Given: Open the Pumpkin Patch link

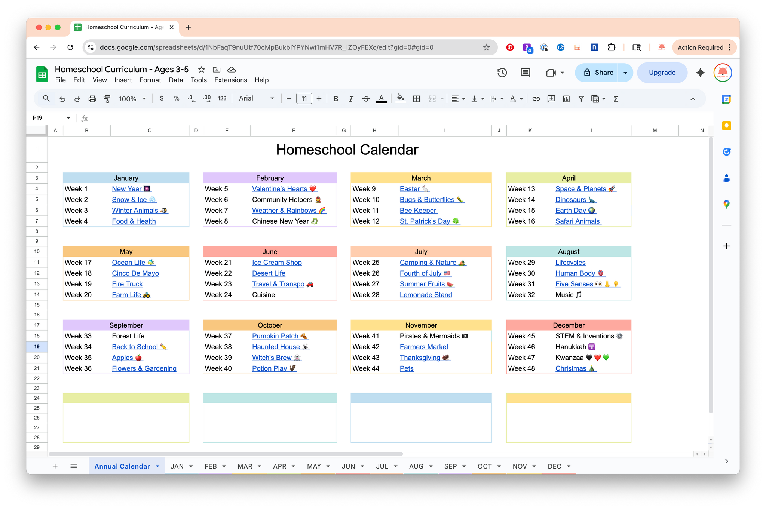Looking at the screenshot, I should pyautogui.click(x=275, y=336).
